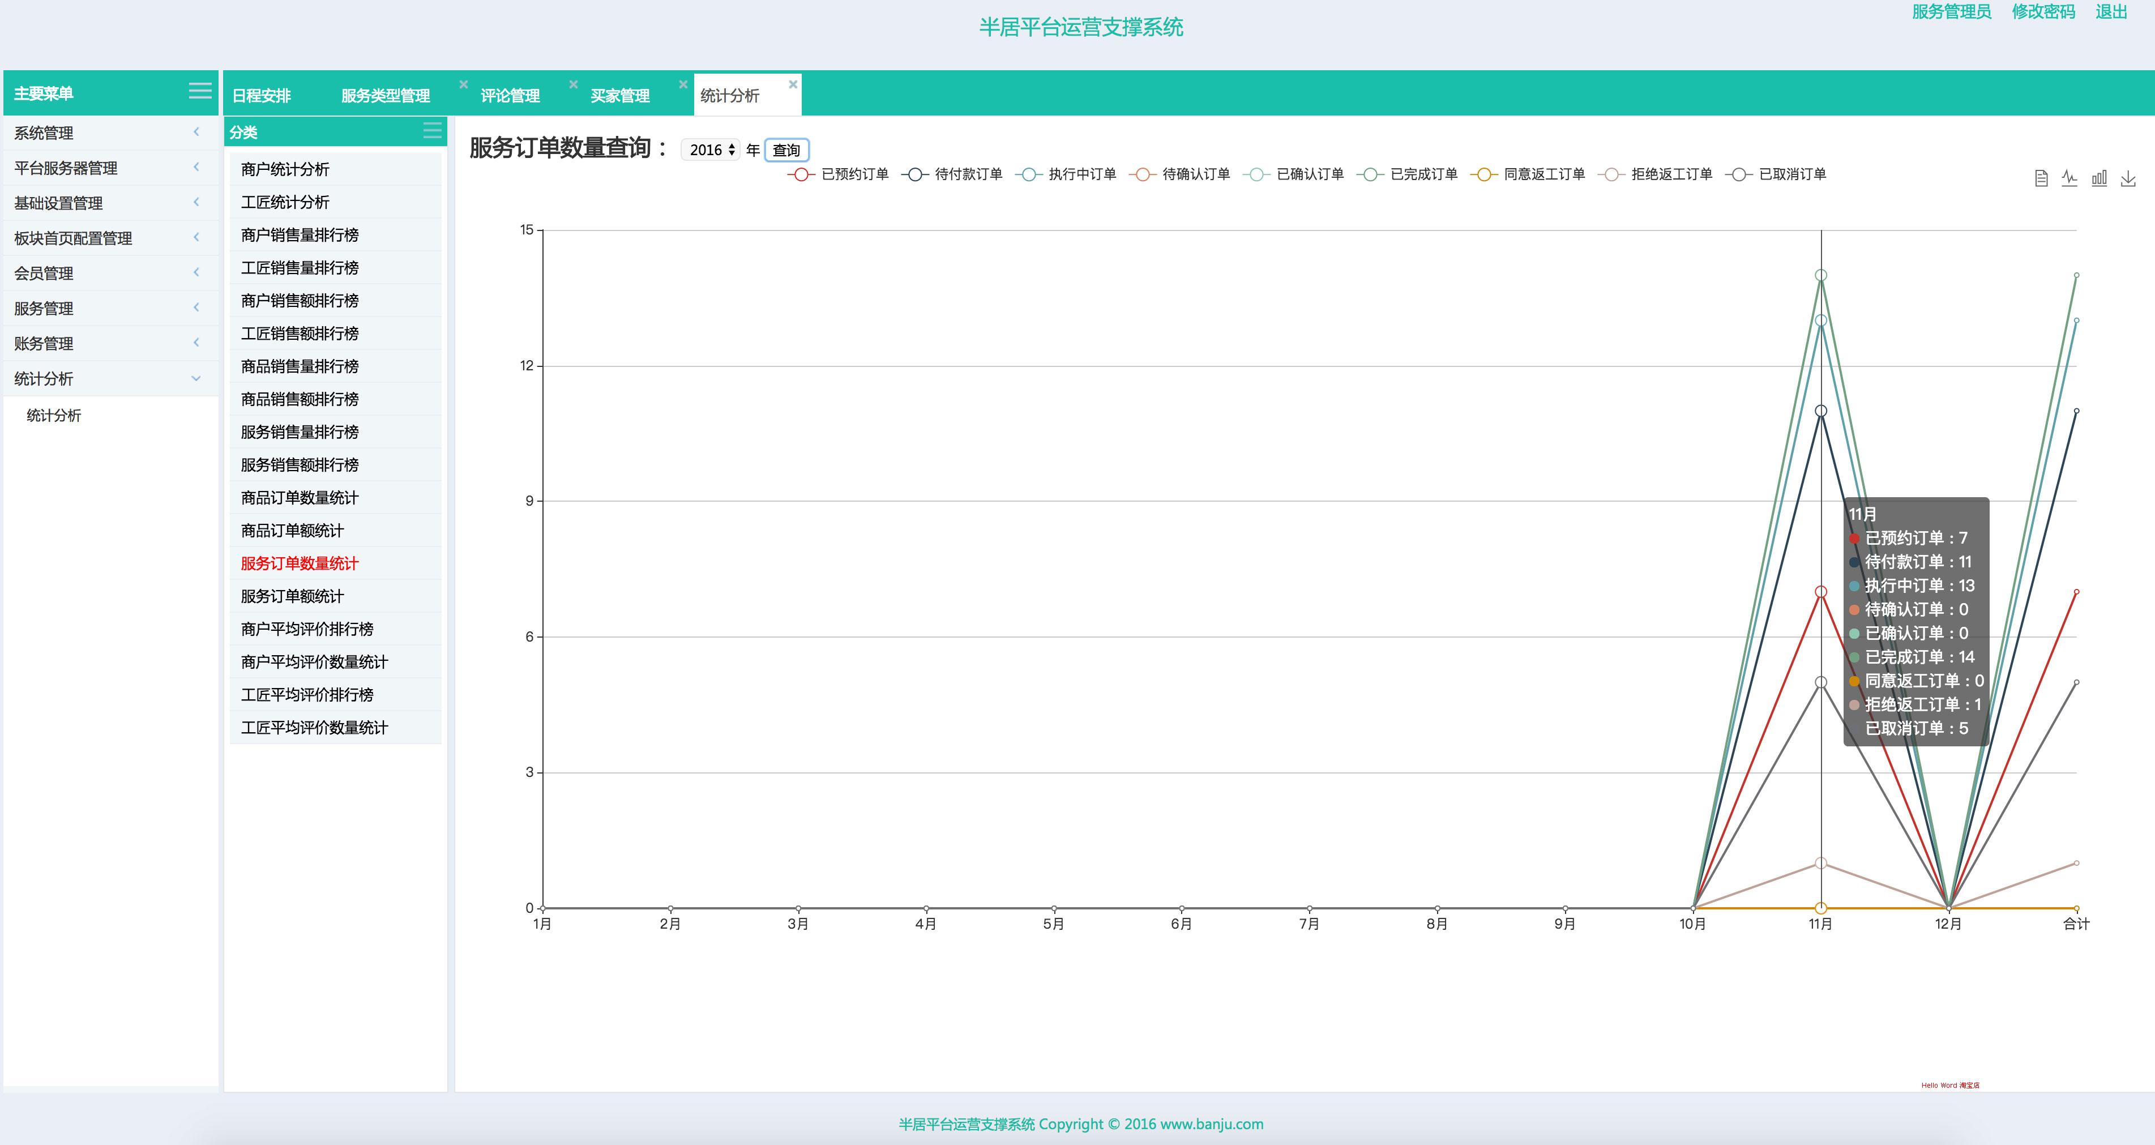
Task: Click hamburger icon in 主要菜单 header
Action: 200,91
